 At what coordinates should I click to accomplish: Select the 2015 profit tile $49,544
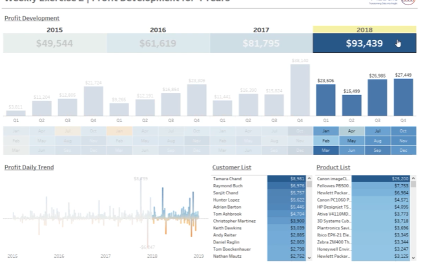(55, 43)
